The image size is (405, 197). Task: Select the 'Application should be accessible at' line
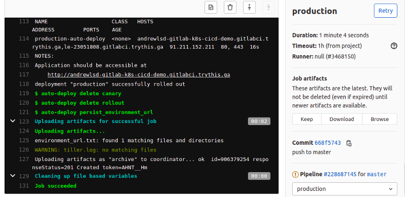tap(91, 65)
